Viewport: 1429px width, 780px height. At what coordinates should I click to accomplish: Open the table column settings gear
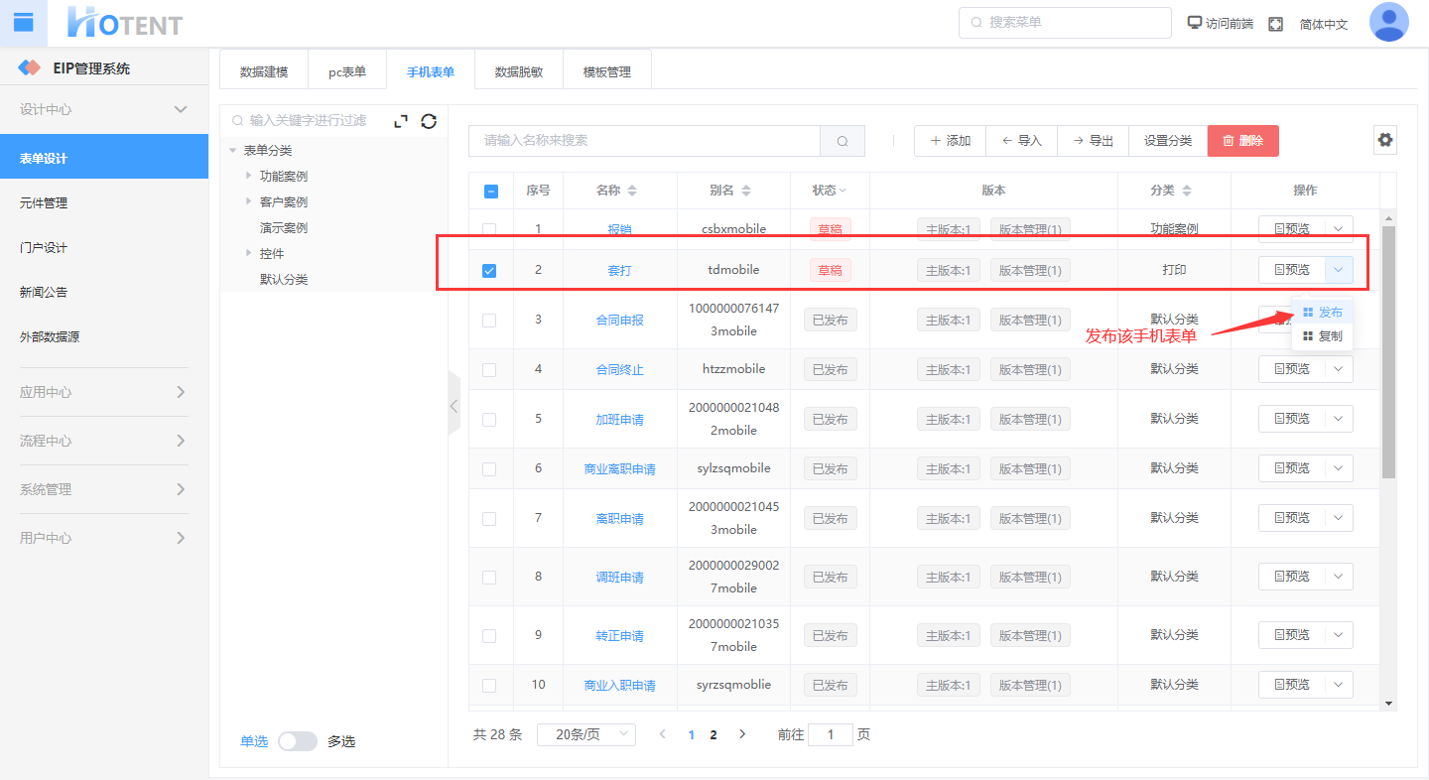[x=1385, y=140]
